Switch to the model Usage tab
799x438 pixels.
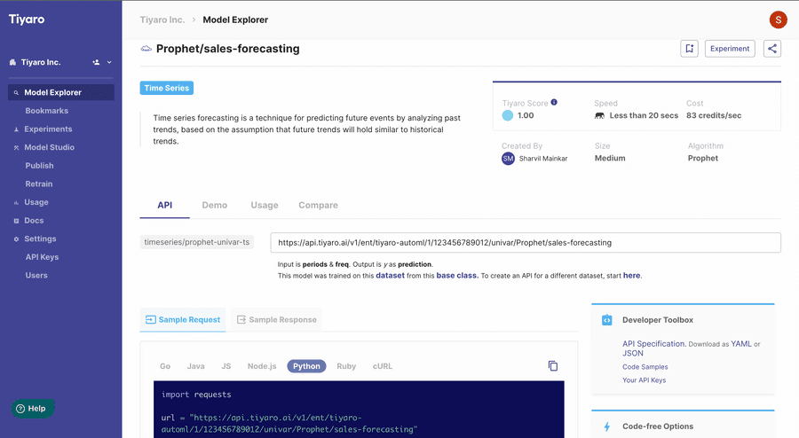(x=265, y=205)
